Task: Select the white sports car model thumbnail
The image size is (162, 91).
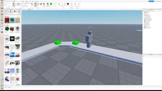Action: 17,39
